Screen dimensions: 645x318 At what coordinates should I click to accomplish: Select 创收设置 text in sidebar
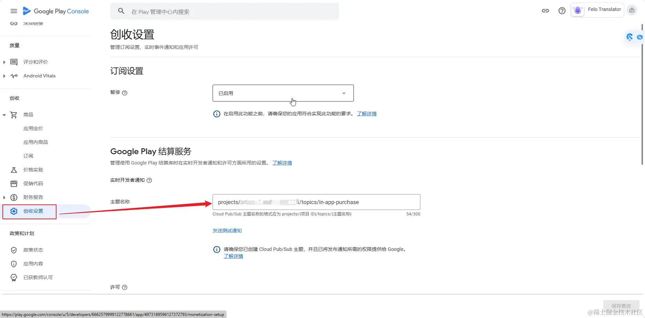[x=33, y=211]
